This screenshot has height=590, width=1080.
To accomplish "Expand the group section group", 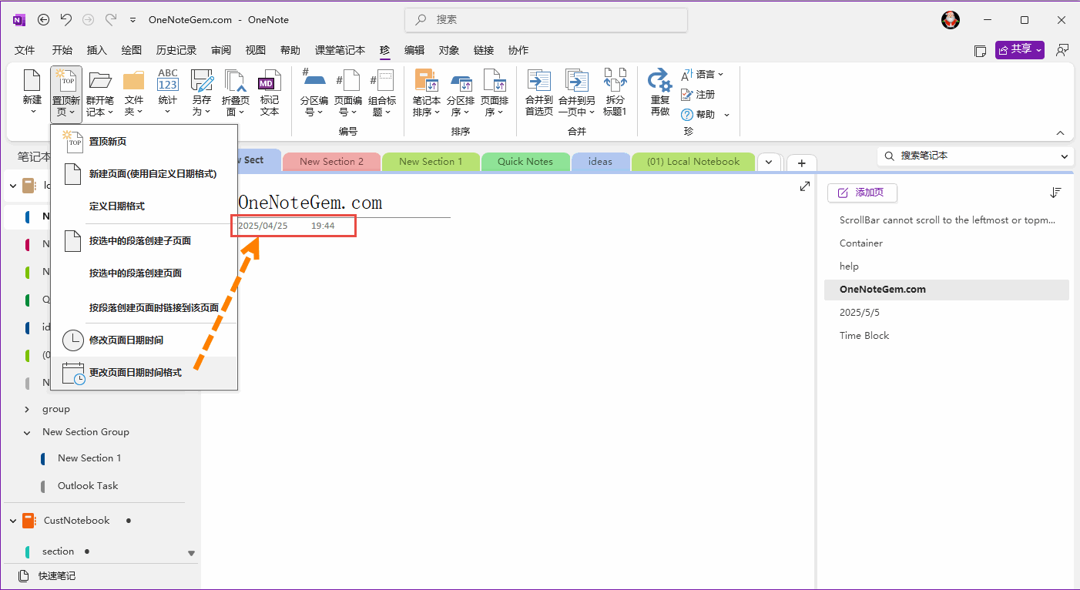I will [x=27, y=409].
